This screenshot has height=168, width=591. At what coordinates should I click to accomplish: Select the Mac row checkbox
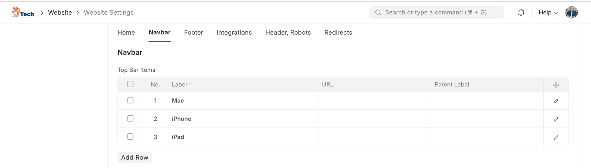click(x=130, y=100)
